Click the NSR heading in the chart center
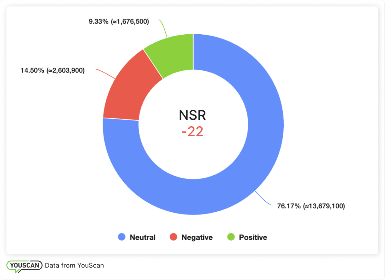 (x=192, y=115)
